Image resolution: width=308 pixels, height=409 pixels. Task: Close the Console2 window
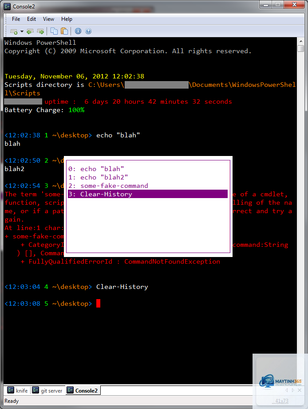294,5
